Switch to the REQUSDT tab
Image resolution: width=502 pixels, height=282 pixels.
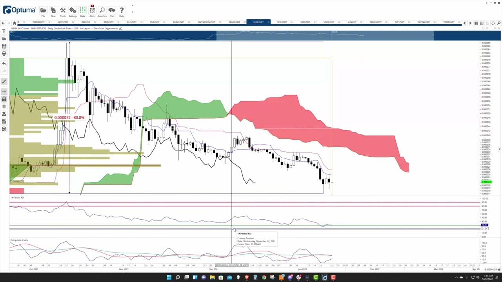pyautogui.click(x=108, y=22)
